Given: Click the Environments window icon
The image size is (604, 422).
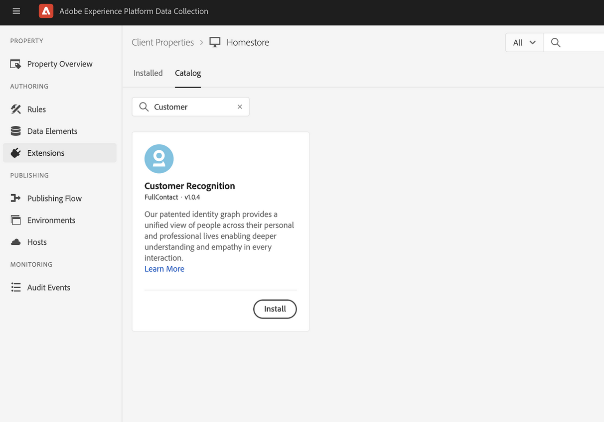Looking at the screenshot, I should tap(15, 220).
